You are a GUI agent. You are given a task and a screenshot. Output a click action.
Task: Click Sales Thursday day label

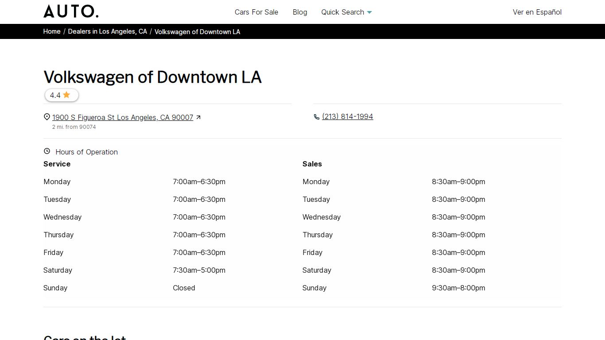[x=318, y=235]
